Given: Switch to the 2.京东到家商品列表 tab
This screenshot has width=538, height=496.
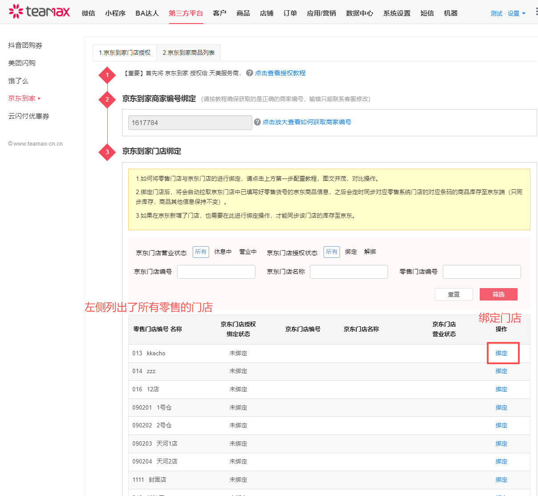Looking at the screenshot, I should (189, 53).
